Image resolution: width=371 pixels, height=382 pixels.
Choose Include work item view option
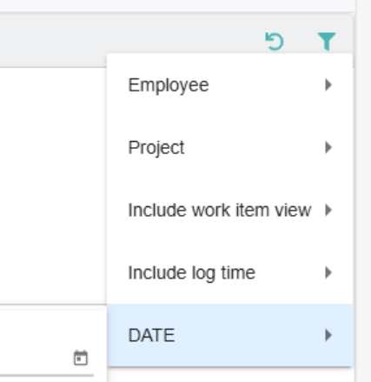tap(230, 211)
